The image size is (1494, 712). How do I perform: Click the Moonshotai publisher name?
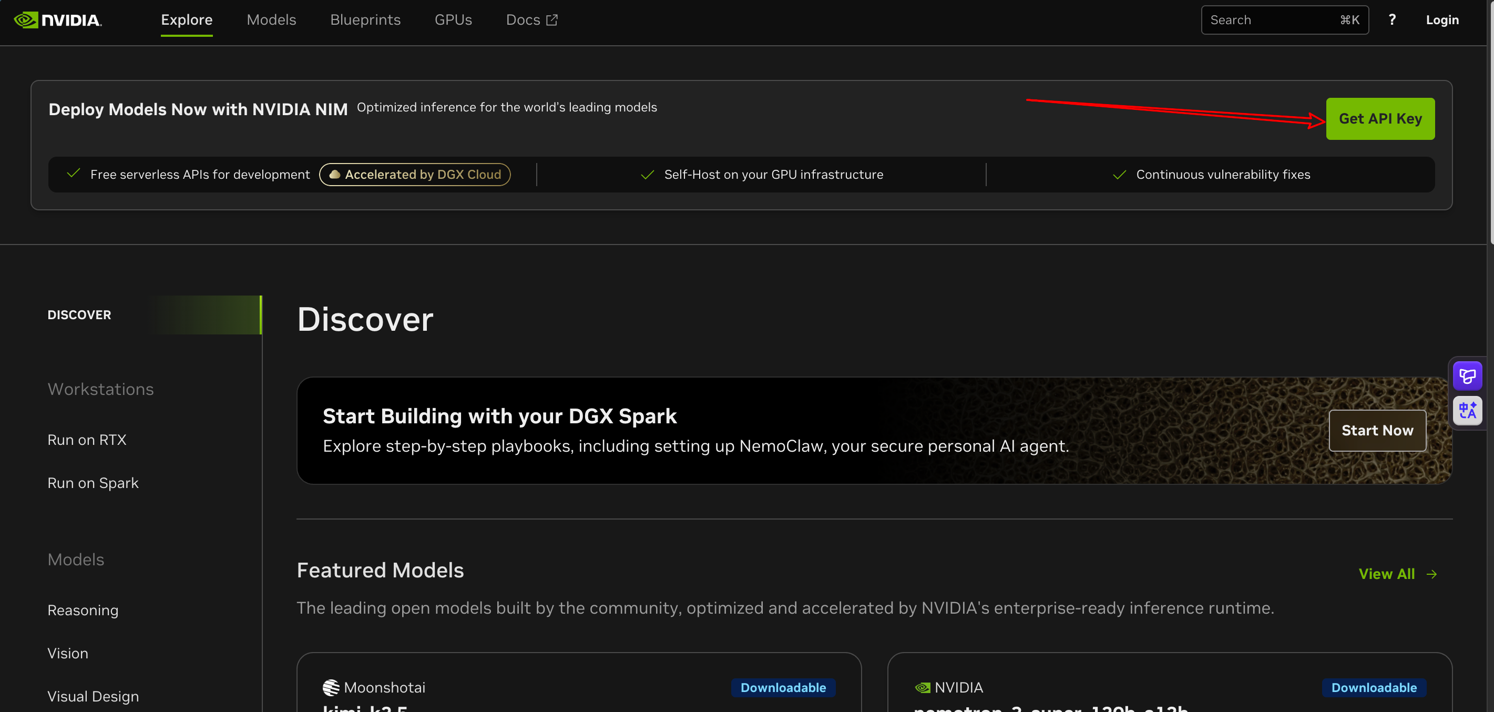[384, 688]
